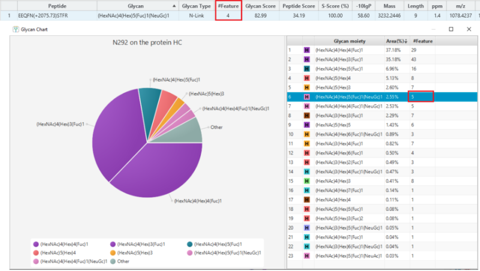
Task: Select the EEQFN(+2075.73)STFR peptide row
Action: 43,16
